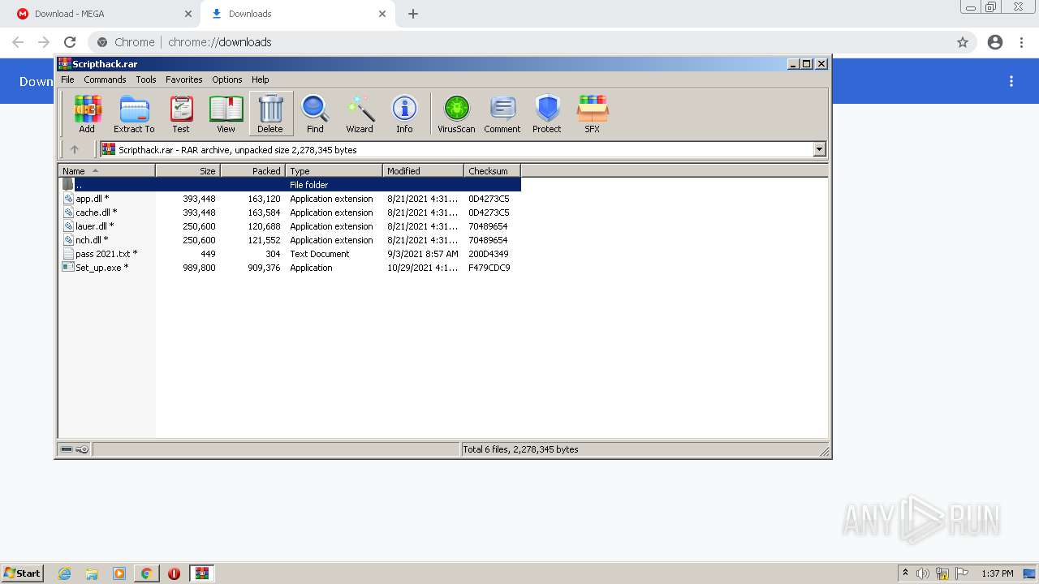This screenshot has width=1039, height=584.
Task: Open the View file tool
Action: tap(226, 114)
